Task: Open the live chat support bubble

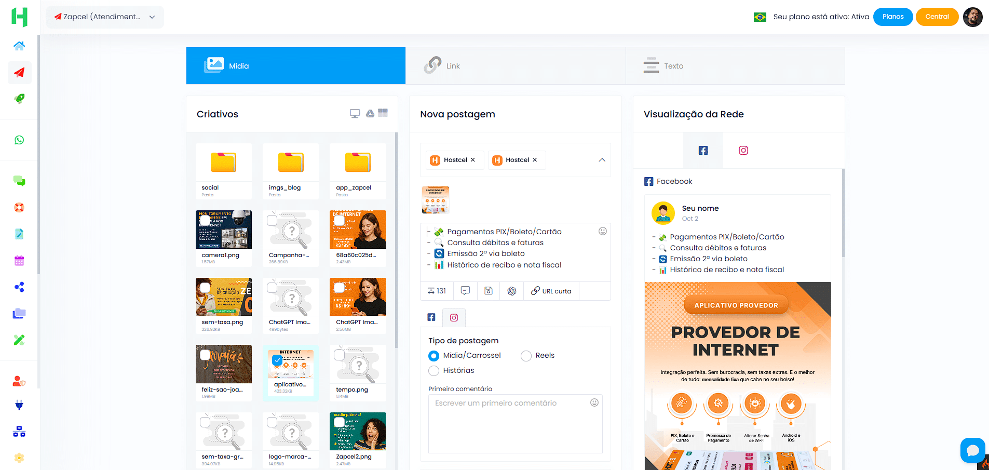Action: (x=972, y=450)
